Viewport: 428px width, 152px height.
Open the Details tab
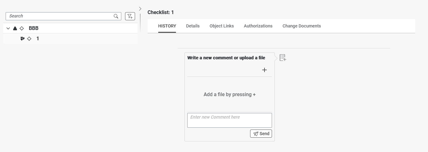(x=193, y=26)
